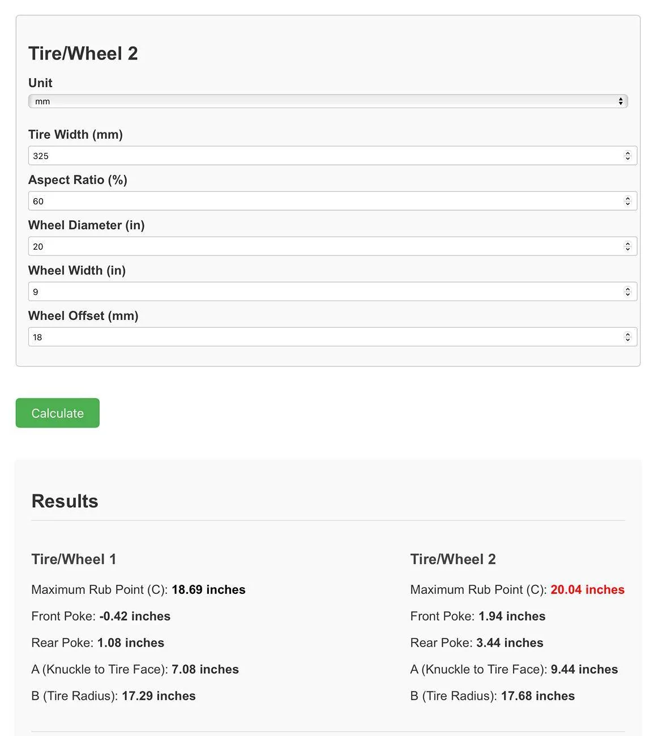Click the Tire Width stepper down arrow
This screenshot has width=654, height=736.
point(628,159)
